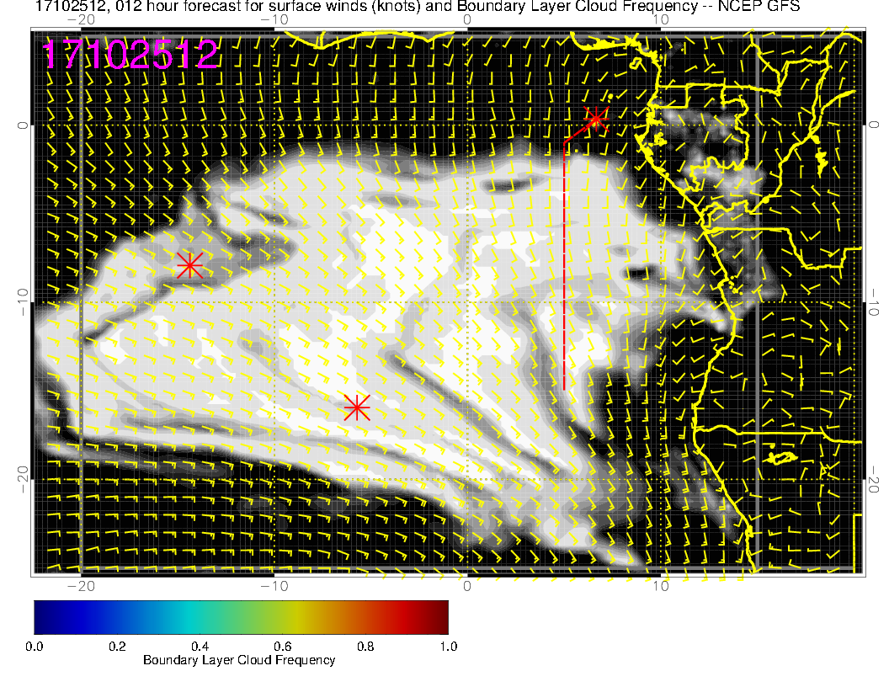Click the 0.0 colorbar tick label
This screenshot has height=687, width=889.
[x=34, y=647]
